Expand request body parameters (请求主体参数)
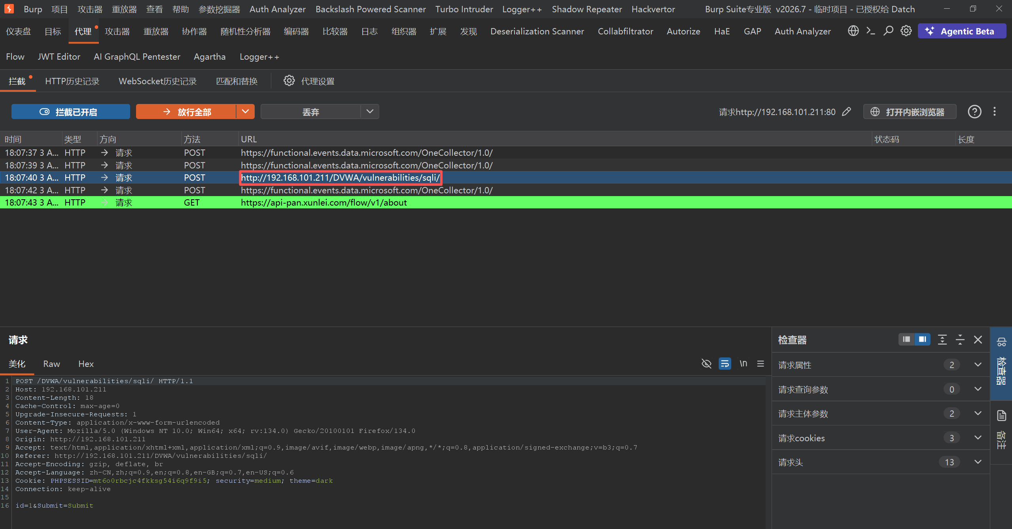Image resolution: width=1012 pixels, height=529 pixels. click(x=881, y=414)
